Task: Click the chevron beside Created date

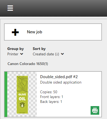Action: tap(62, 54)
